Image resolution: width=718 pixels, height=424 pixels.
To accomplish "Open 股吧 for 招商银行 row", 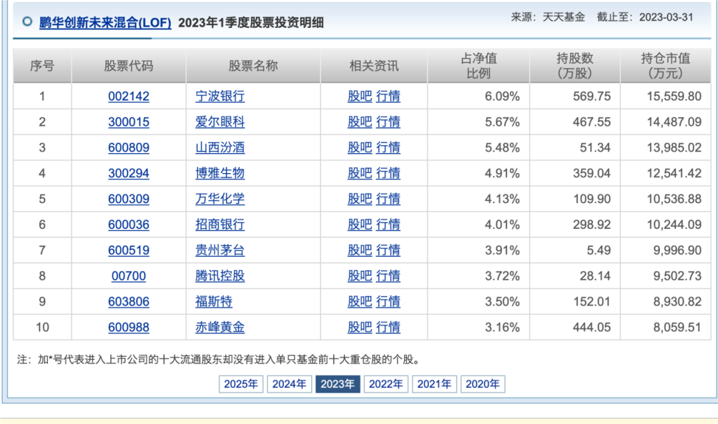I will pyautogui.click(x=360, y=224).
